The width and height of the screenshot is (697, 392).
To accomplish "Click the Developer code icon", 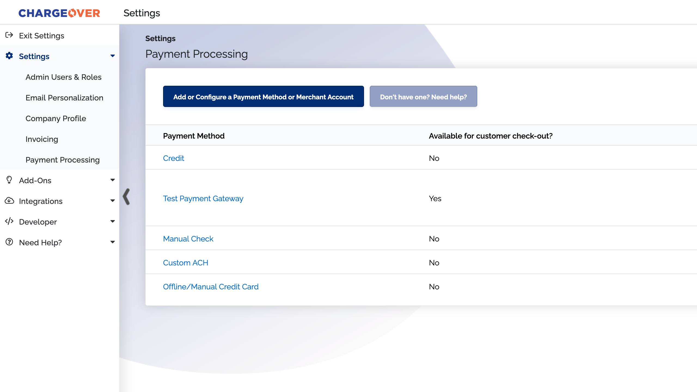I will 9,222.
